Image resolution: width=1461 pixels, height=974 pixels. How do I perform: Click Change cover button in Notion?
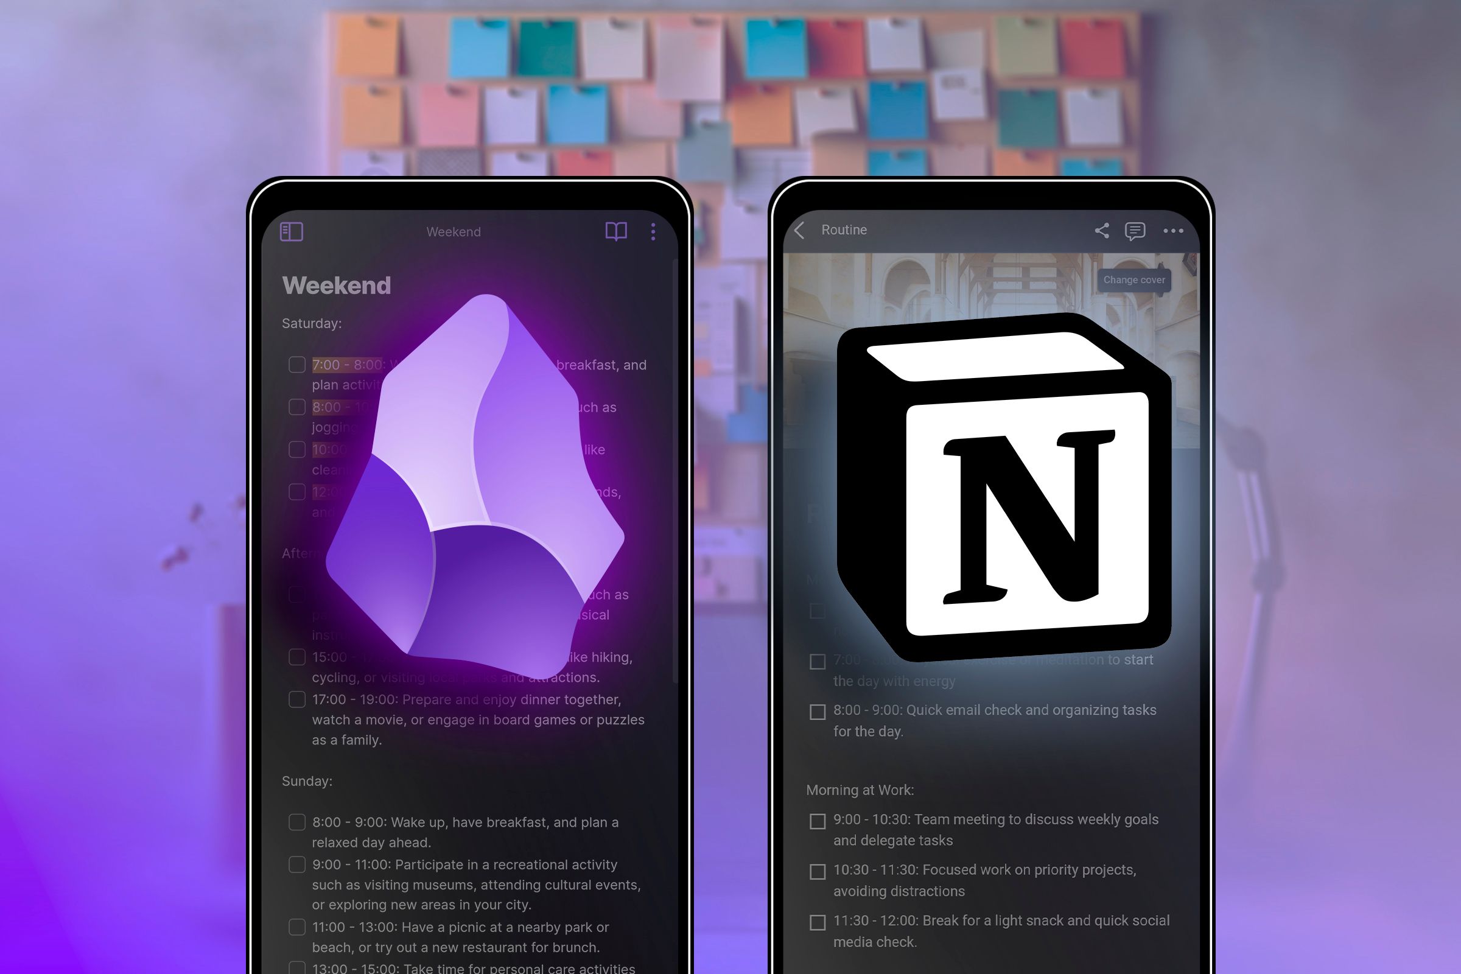[x=1136, y=281]
